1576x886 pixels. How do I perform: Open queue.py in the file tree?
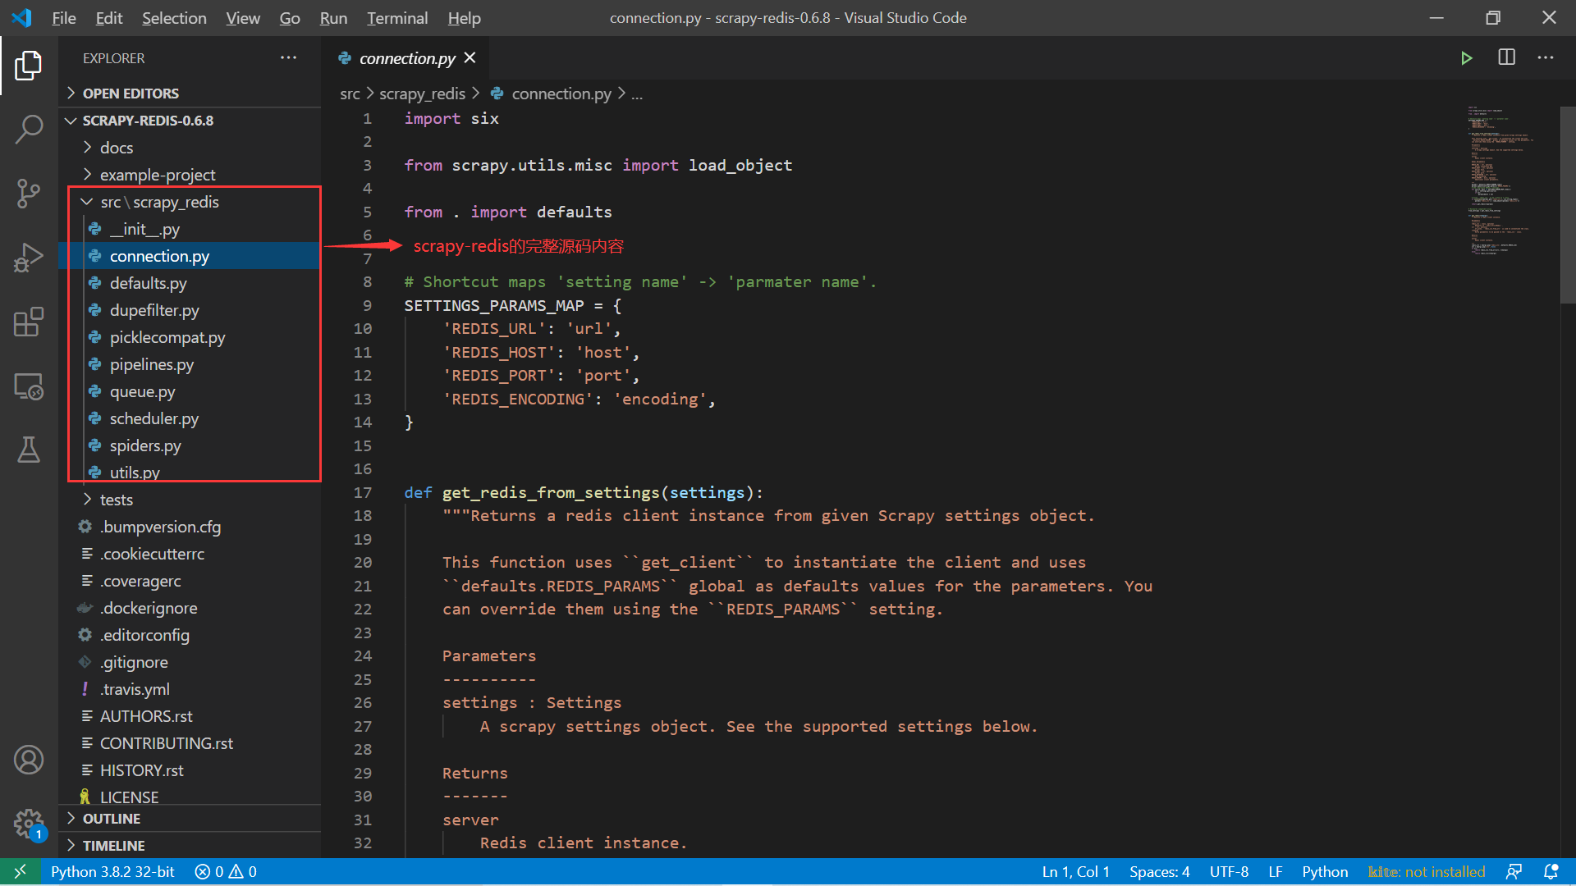pyautogui.click(x=190, y=391)
